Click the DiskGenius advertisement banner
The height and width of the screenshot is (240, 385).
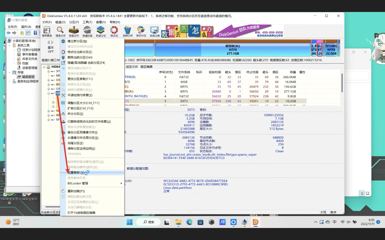pyautogui.click(x=222, y=31)
